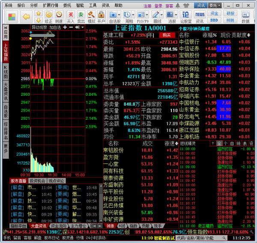Click the 卖出 sell icon
The height and width of the screenshot is (243, 257).
[81, 15]
